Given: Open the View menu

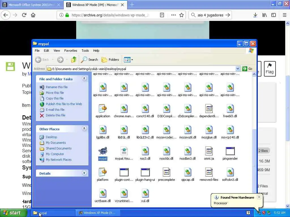Looking at the screenshot, I should [57, 51].
